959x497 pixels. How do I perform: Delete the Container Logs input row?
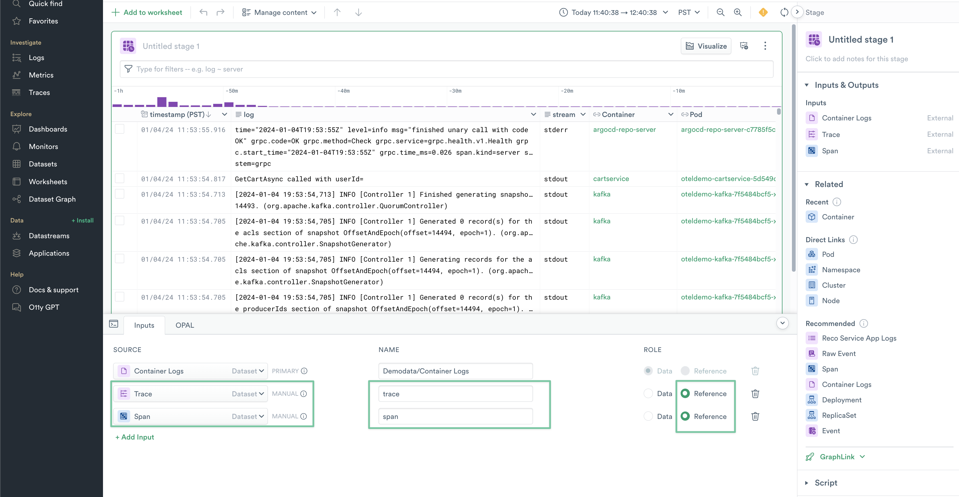[755, 371]
